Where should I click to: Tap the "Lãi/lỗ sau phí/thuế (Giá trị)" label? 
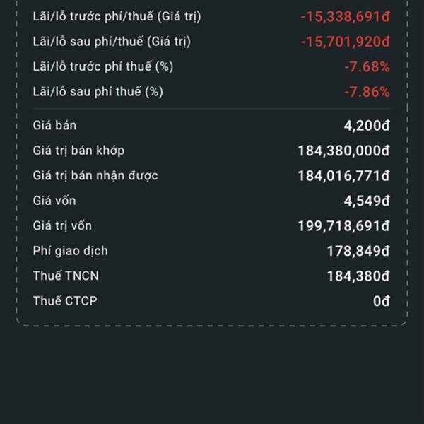112,42
